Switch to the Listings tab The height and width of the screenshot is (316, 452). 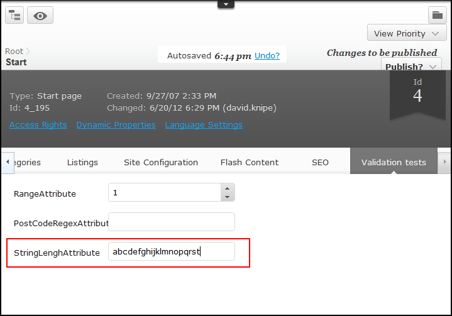pos(82,163)
